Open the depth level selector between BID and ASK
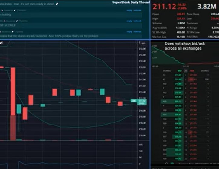The height and width of the screenshot is (169, 219). point(185,71)
